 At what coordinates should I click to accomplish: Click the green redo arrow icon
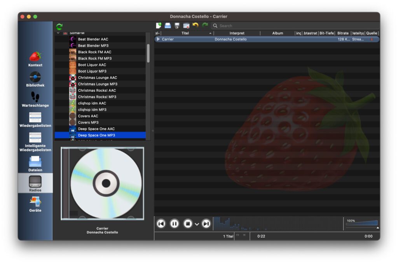click(205, 25)
